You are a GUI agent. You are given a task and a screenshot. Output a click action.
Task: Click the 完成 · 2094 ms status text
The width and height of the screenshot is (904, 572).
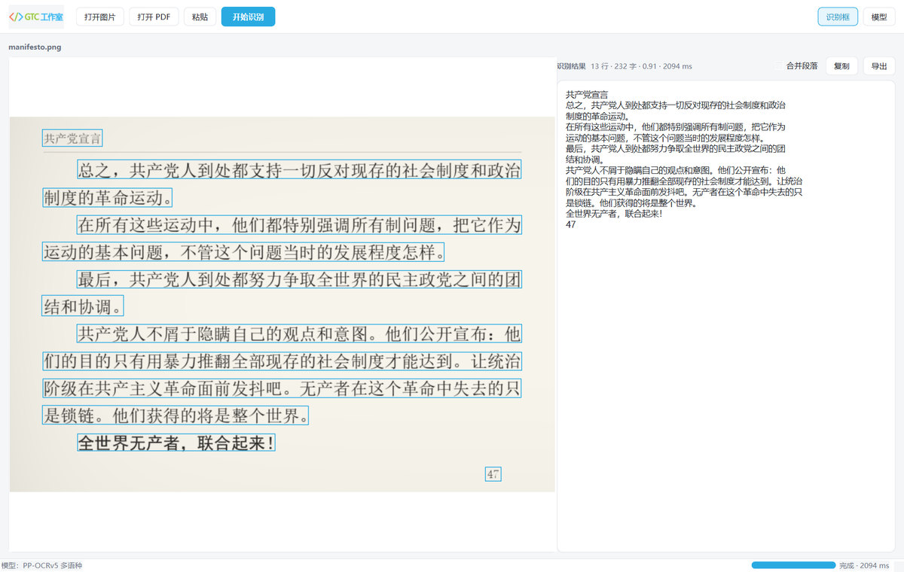click(x=864, y=565)
